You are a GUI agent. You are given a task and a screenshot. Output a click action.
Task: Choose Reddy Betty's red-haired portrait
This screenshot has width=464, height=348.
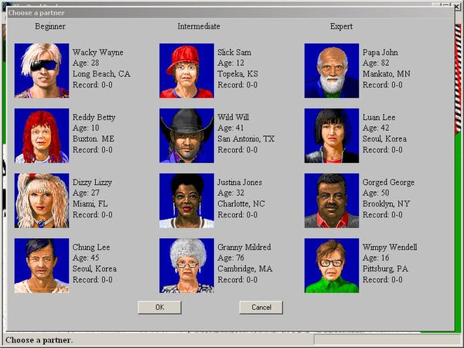42,135
